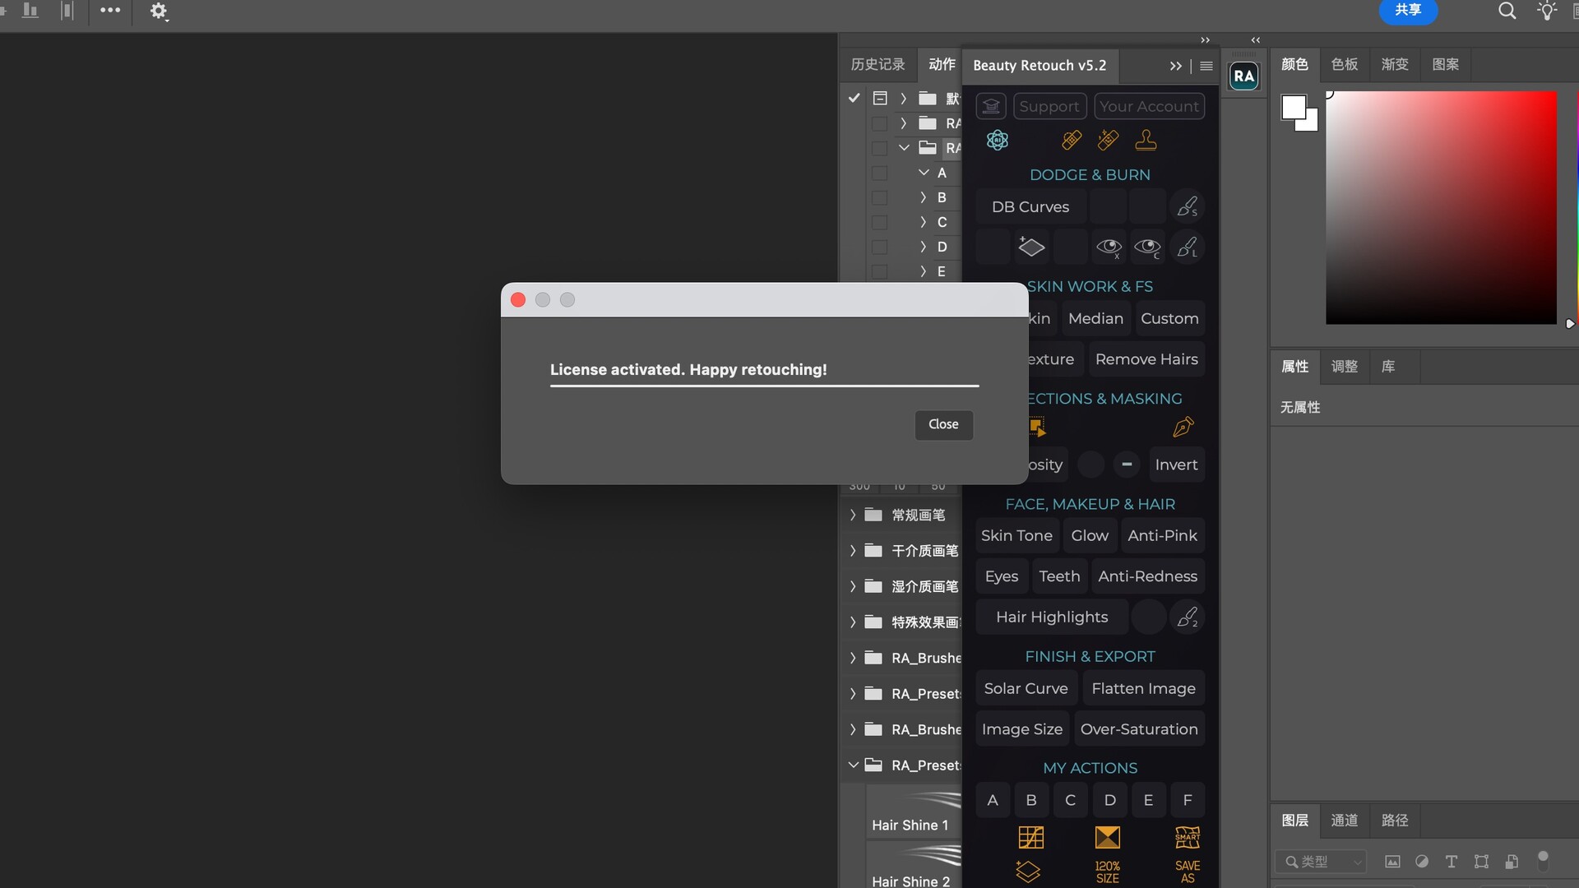Viewport: 1579px width, 888px height.
Task: Expand the 常规画笔 brush folder
Action: click(x=854, y=516)
